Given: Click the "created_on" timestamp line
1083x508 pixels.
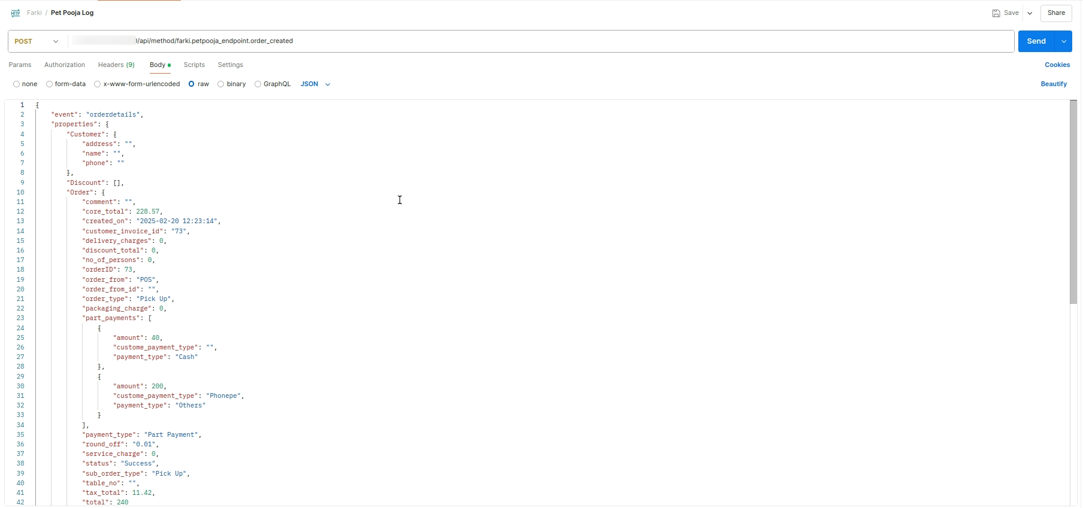Looking at the screenshot, I should pyautogui.click(x=152, y=221).
